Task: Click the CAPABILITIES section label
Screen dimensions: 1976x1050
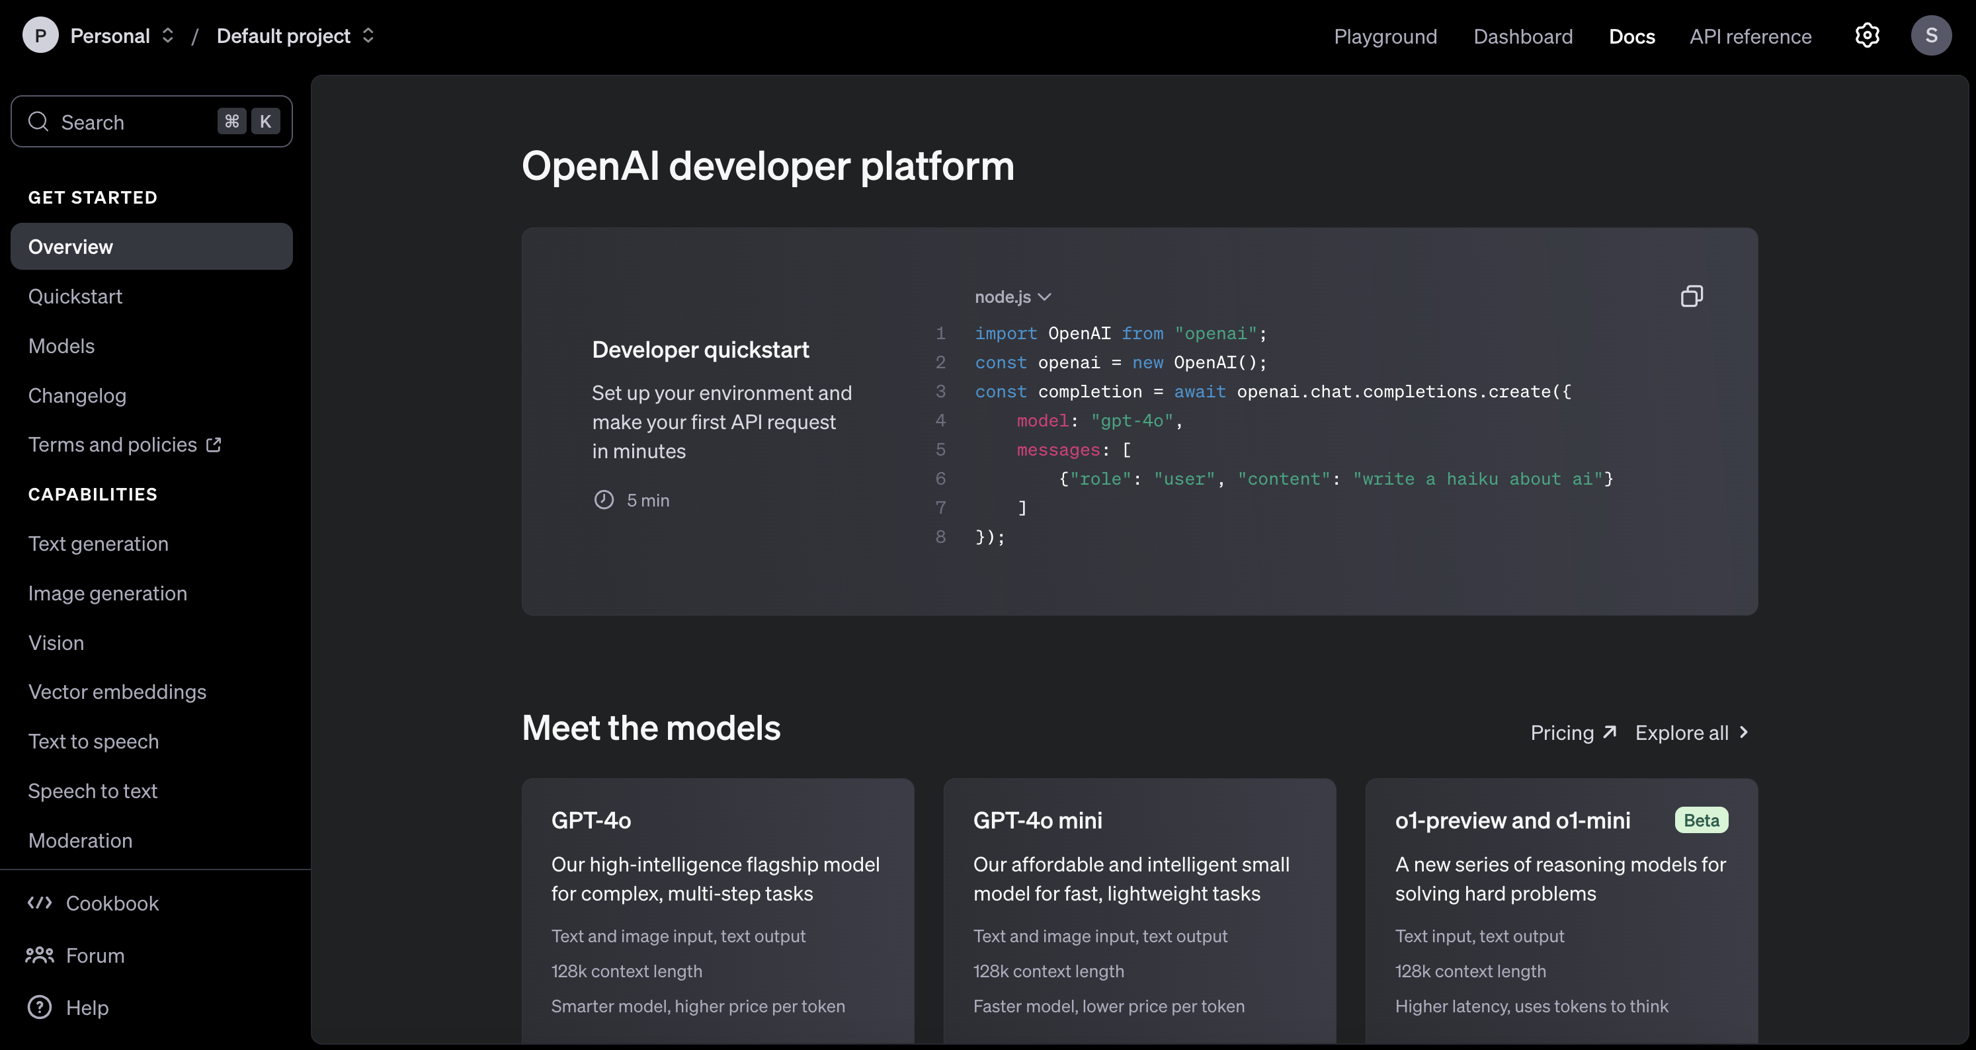Action: point(93,495)
